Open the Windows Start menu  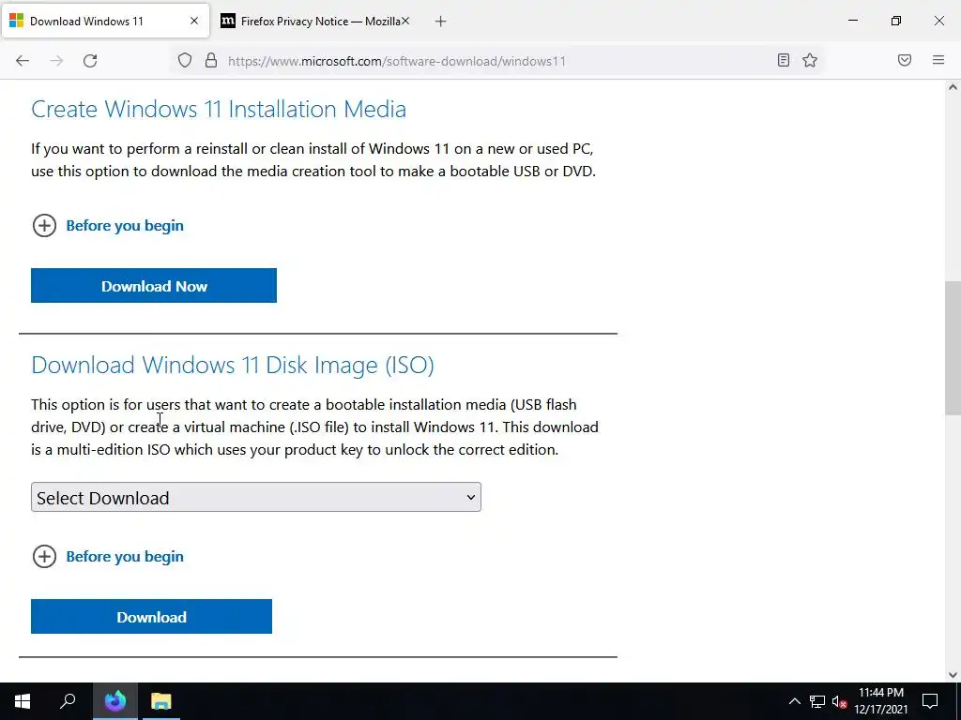23,701
